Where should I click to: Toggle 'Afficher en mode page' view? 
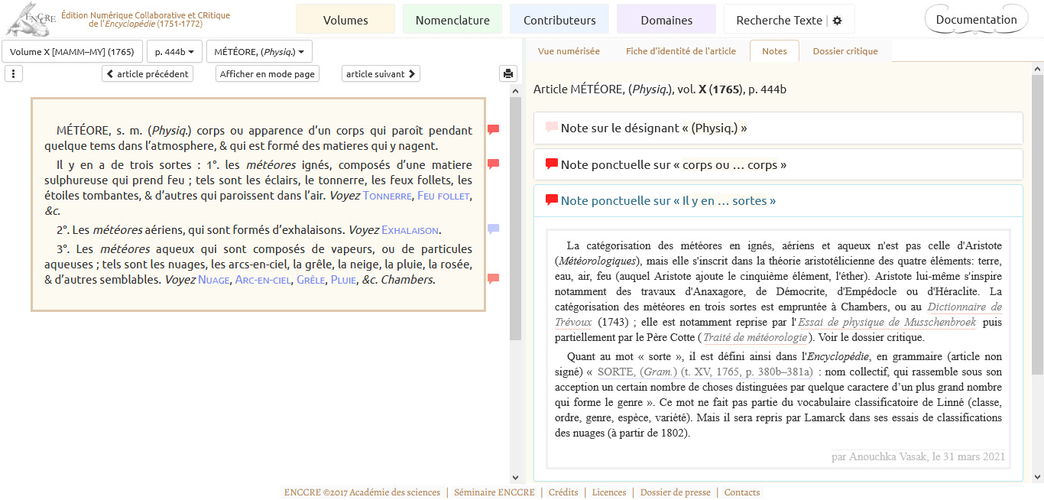coord(267,74)
